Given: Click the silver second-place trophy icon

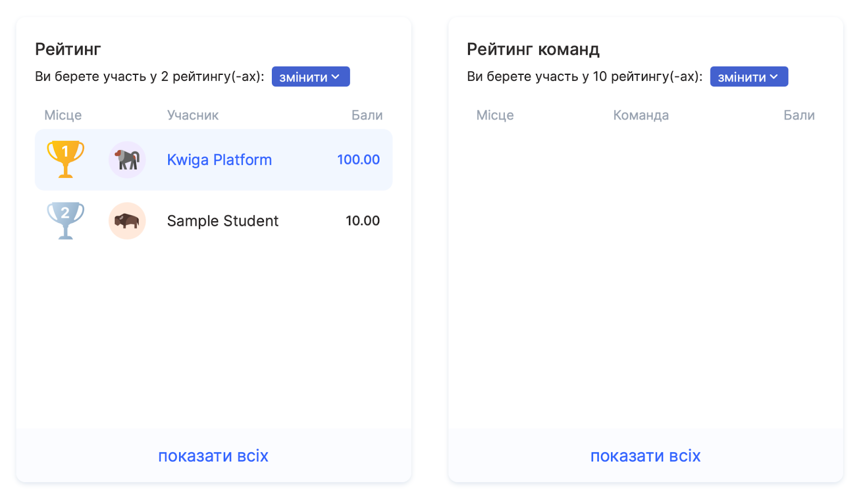Looking at the screenshot, I should pos(65,220).
